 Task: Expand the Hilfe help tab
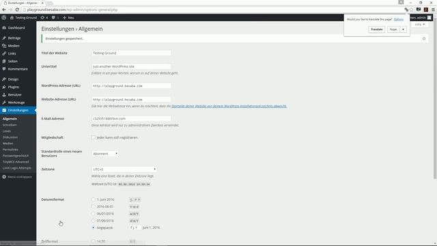tap(420, 25)
